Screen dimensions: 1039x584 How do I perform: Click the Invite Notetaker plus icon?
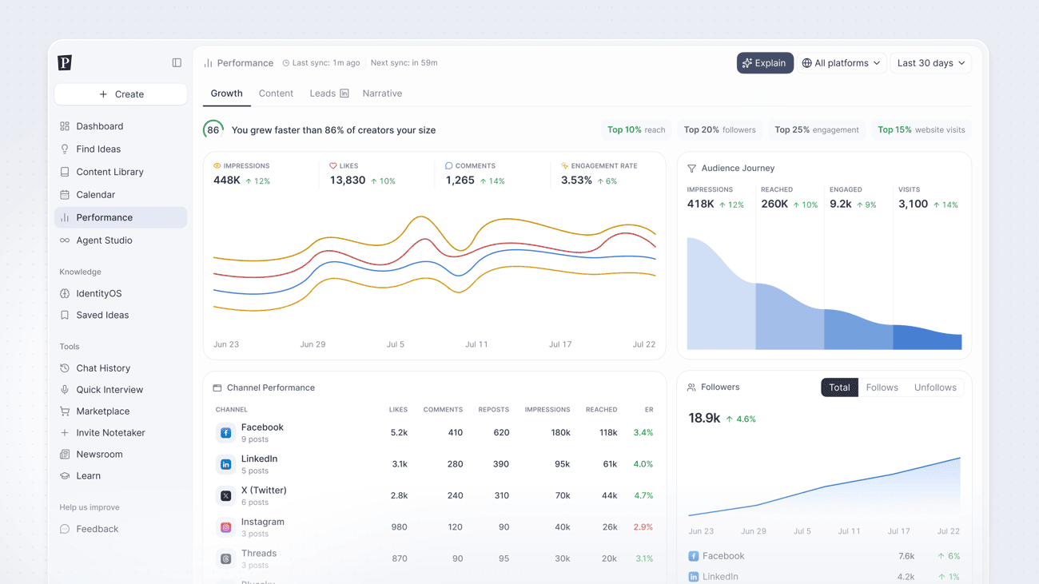pyautogui.click(x=65, y=433)
